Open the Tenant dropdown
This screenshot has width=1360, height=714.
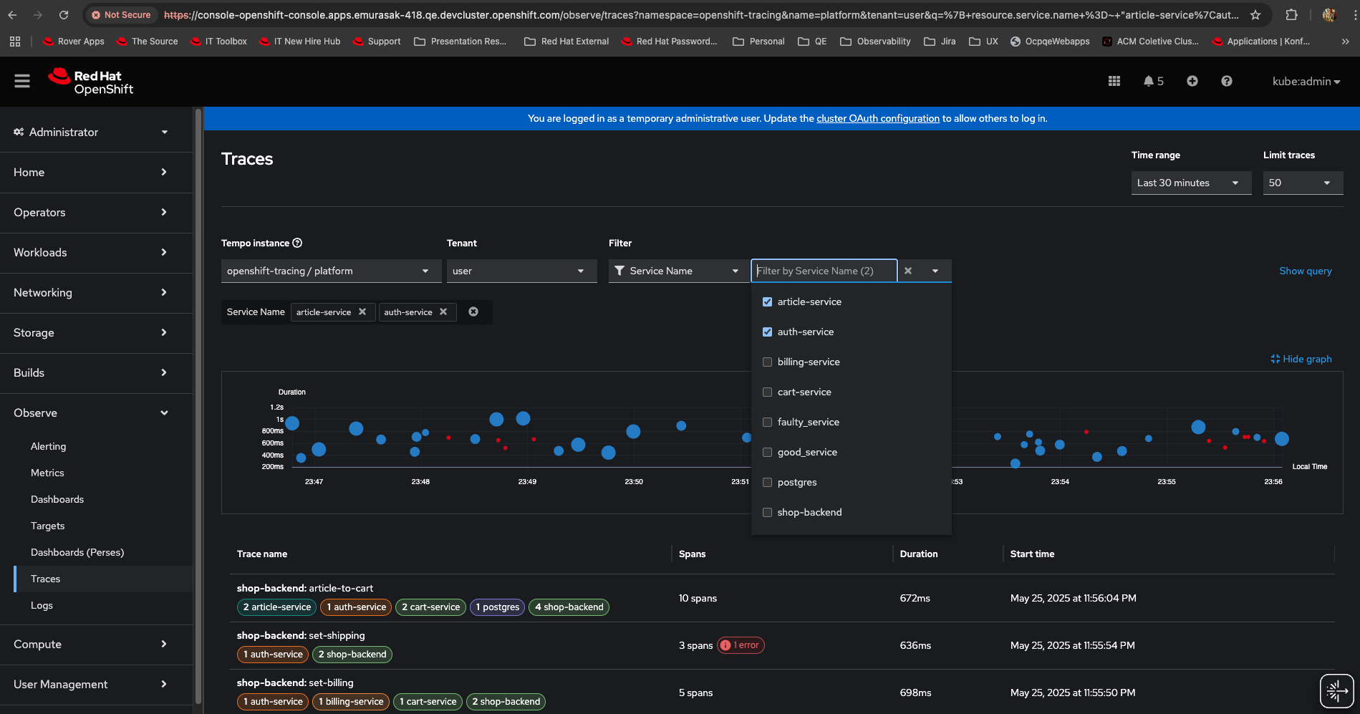click(x=521, y=271)
